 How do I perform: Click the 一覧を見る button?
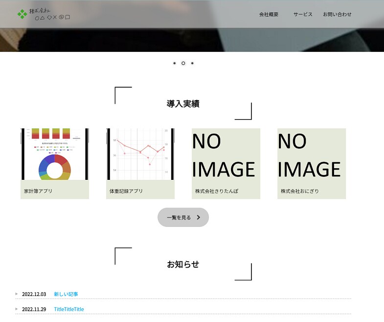(x=183, y=218)
